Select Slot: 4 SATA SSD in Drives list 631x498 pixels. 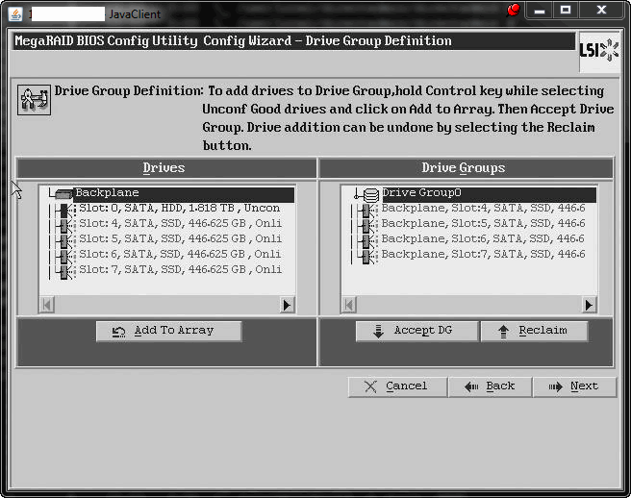pyautogui.click(x=180, y=223)
